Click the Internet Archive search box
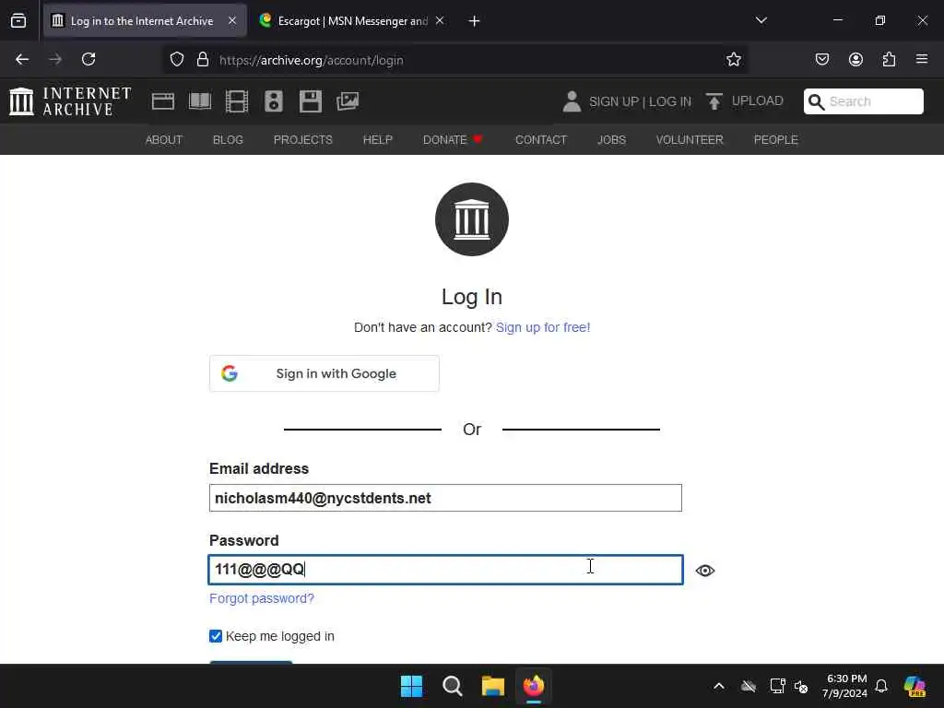 pos(863,101)
